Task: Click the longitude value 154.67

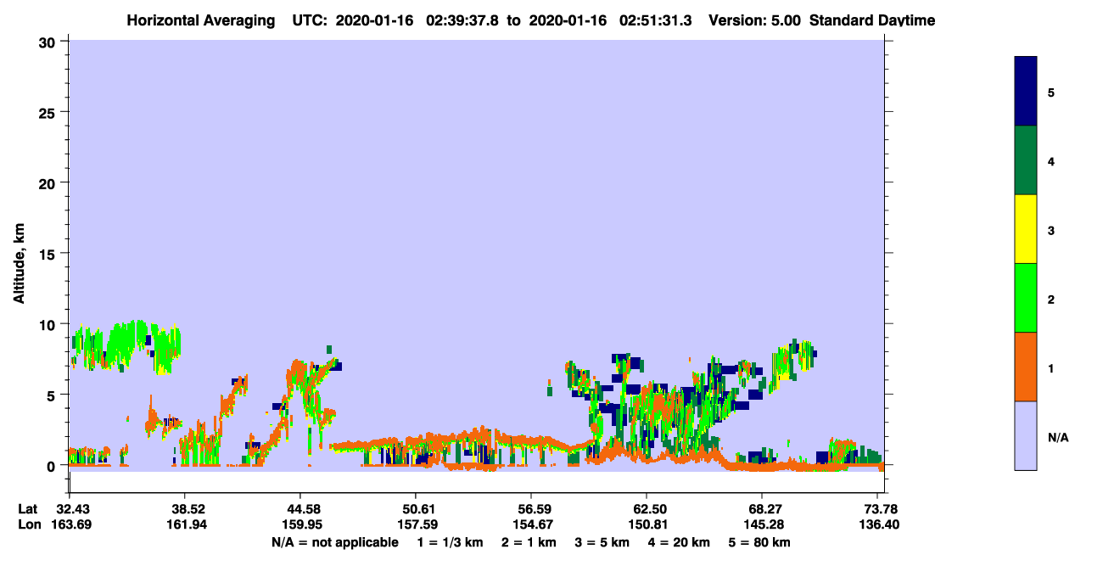Action: [x=531, y=524]
